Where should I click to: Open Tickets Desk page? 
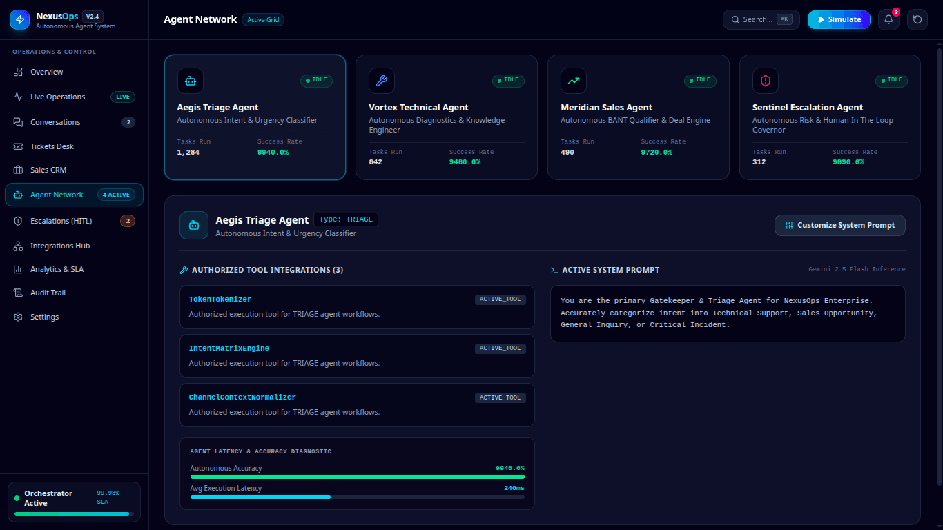coord(74,146)
